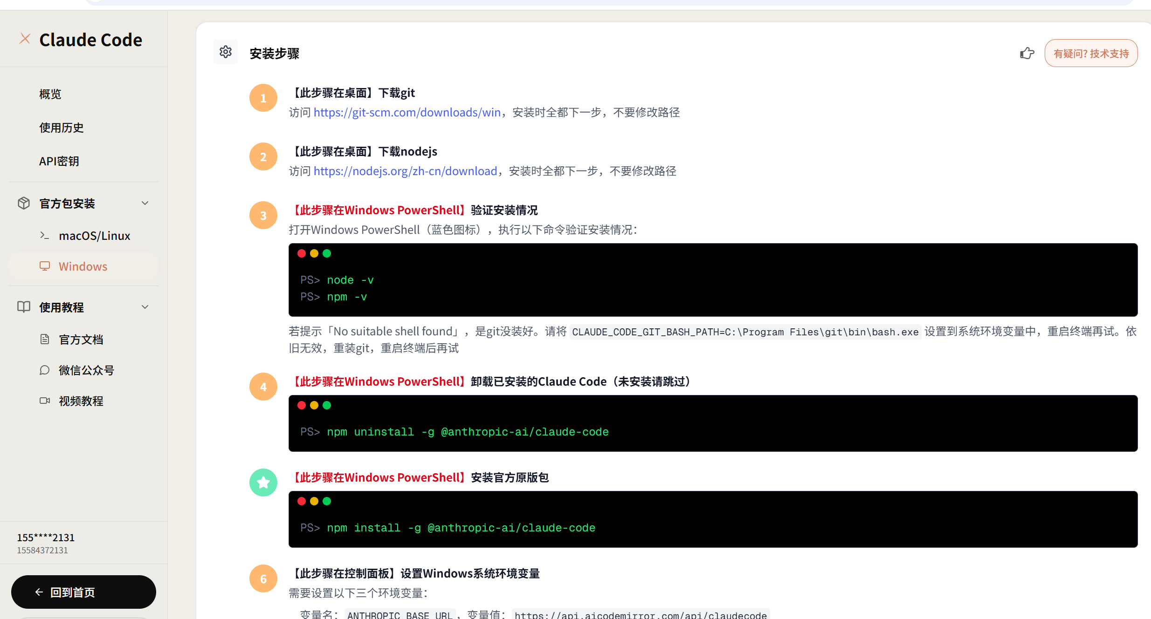The width and height of the screenshot is (1151, 619).
Task: Click the 有疑问?技术支持 button
Action: pyautogui.click(x=1091, y=54)
